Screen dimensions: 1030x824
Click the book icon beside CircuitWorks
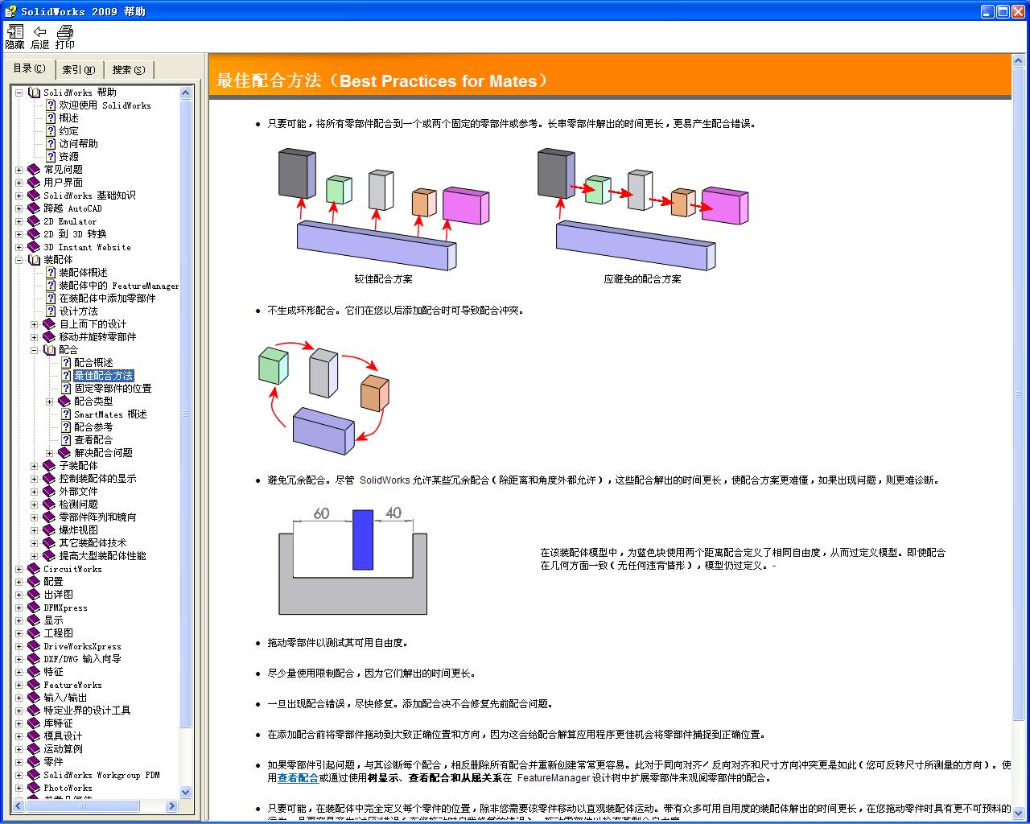pyautogui.click(x=34, y=569)
